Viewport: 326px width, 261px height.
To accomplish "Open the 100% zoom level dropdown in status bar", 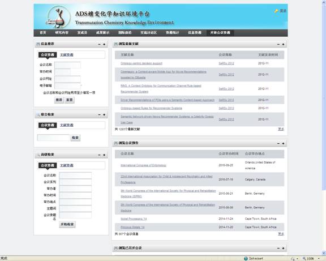I will pos(319,259).
